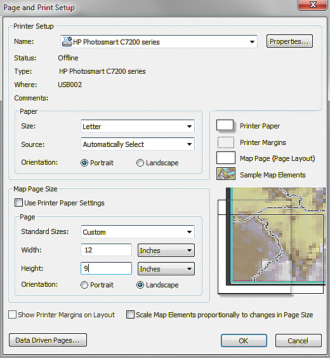
Task: Toggle Show Printer Margins on Layout
Action: (x=12, y=314)
